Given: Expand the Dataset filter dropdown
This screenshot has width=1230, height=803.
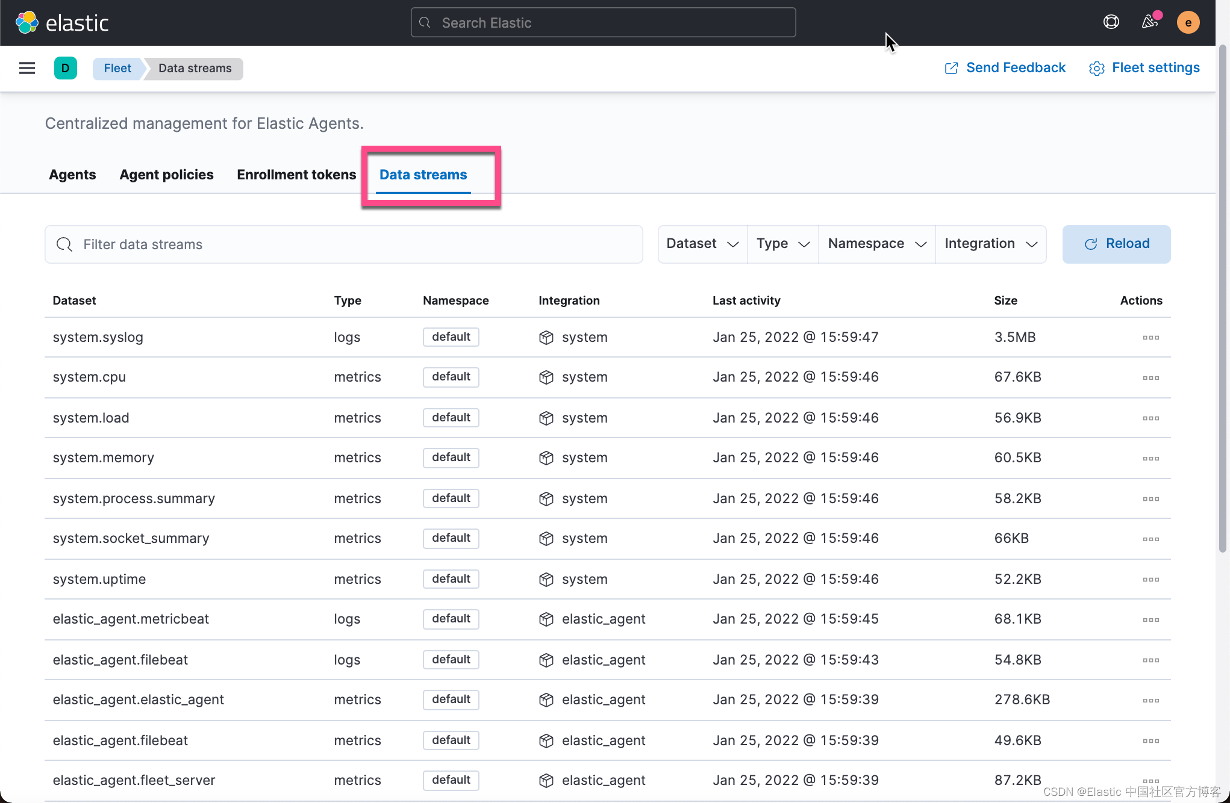Looking at the screenshot, I should click(702, 244).
